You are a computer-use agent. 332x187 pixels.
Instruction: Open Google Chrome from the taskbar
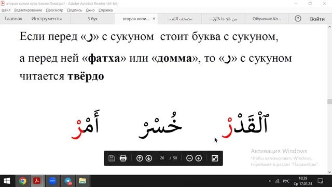tap(22, 181)
